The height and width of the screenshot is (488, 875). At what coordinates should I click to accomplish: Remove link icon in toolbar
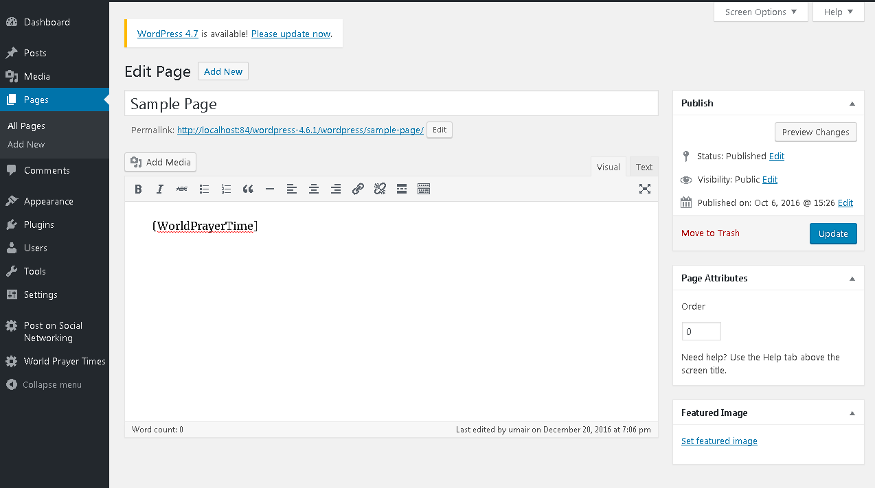point(380,189)
